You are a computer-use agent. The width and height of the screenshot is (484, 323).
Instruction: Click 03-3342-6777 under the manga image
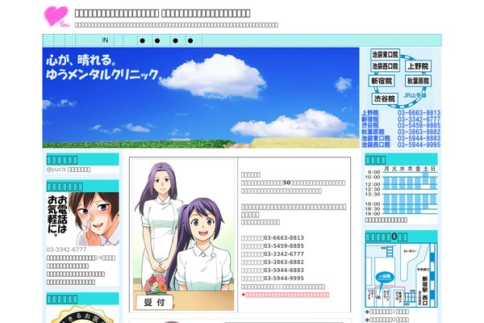[67, 250]
